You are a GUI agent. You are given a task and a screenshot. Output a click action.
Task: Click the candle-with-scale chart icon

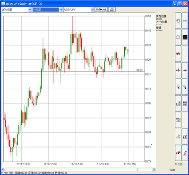click(185, 136)
